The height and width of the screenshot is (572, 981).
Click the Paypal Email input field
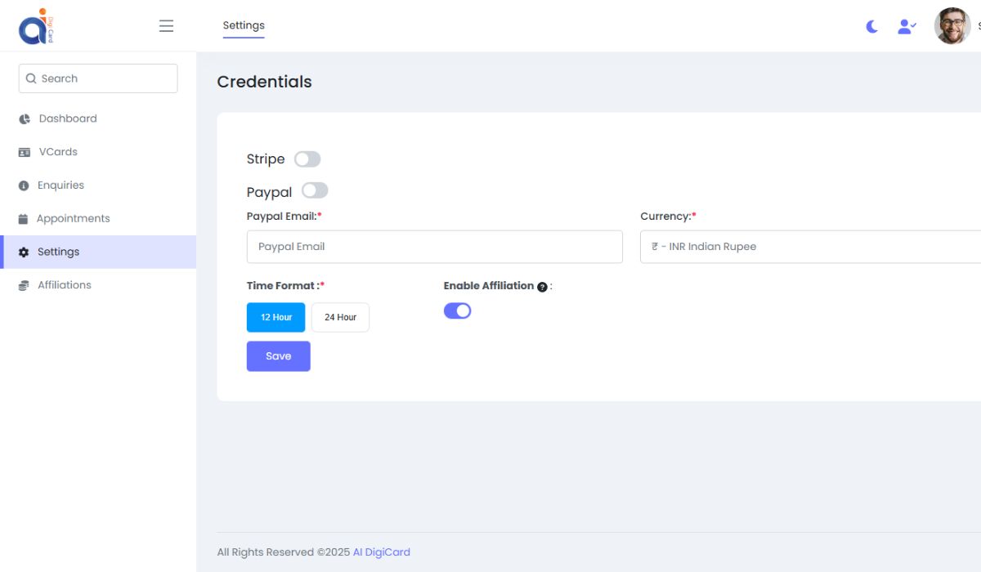click(x=434, y=246)
